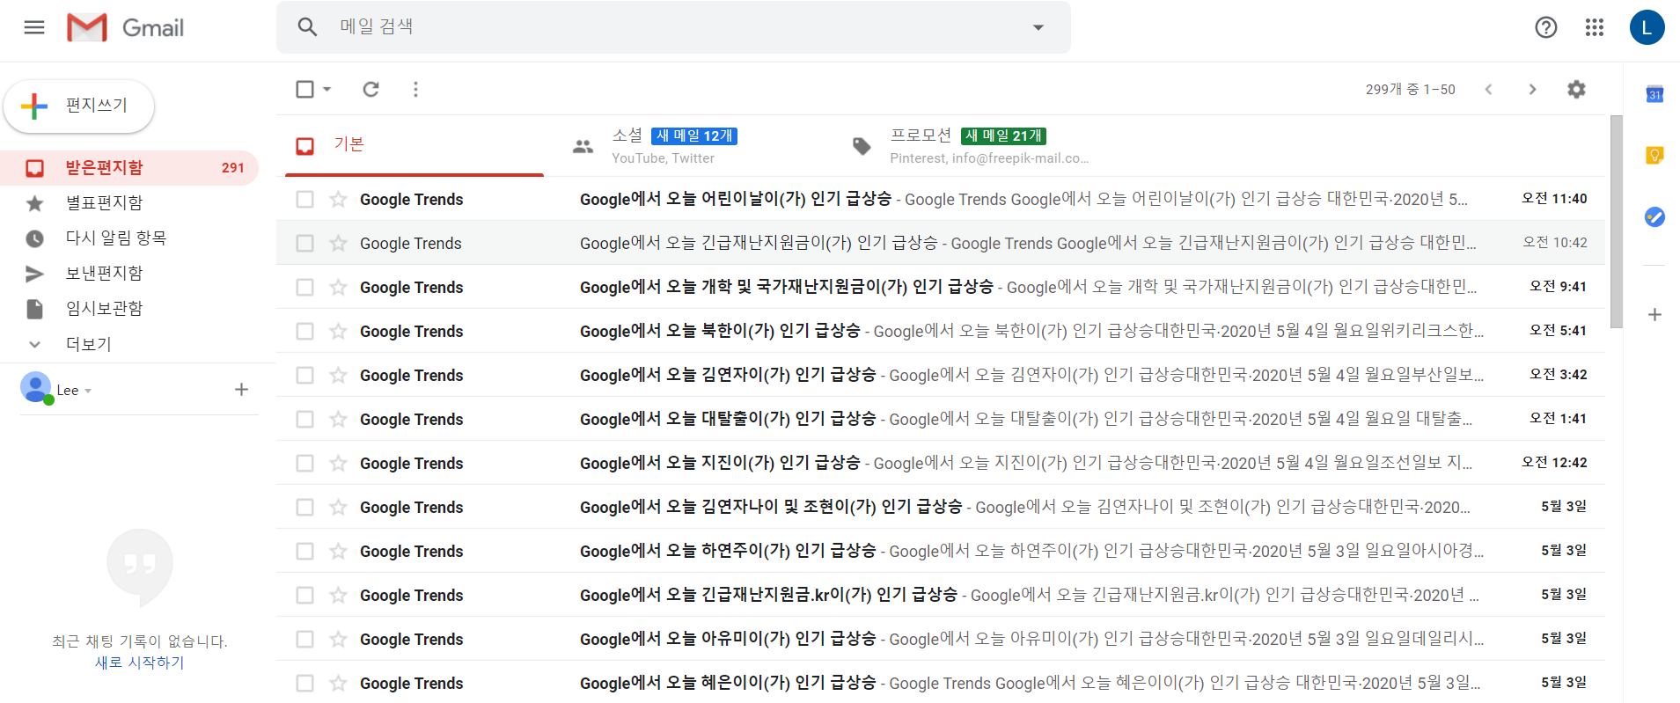Check the 김연자나이 및 조현 email checkbox

[x=305, y=507]
